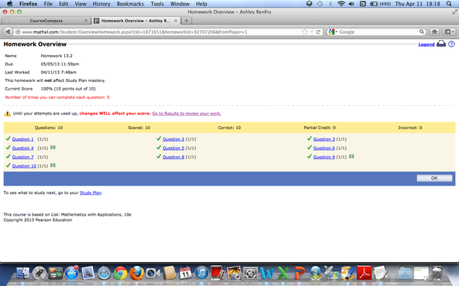Screen dimensions: 459x286
Task: Open iTunes from the dock
Action: pos(202,274)
